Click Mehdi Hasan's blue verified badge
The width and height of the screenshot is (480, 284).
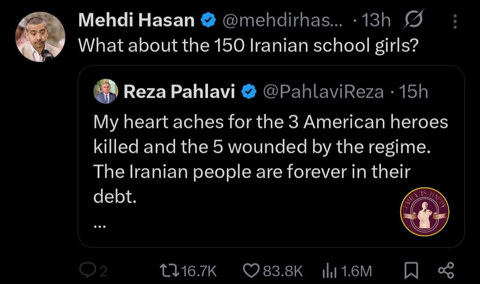click(209, 20)
